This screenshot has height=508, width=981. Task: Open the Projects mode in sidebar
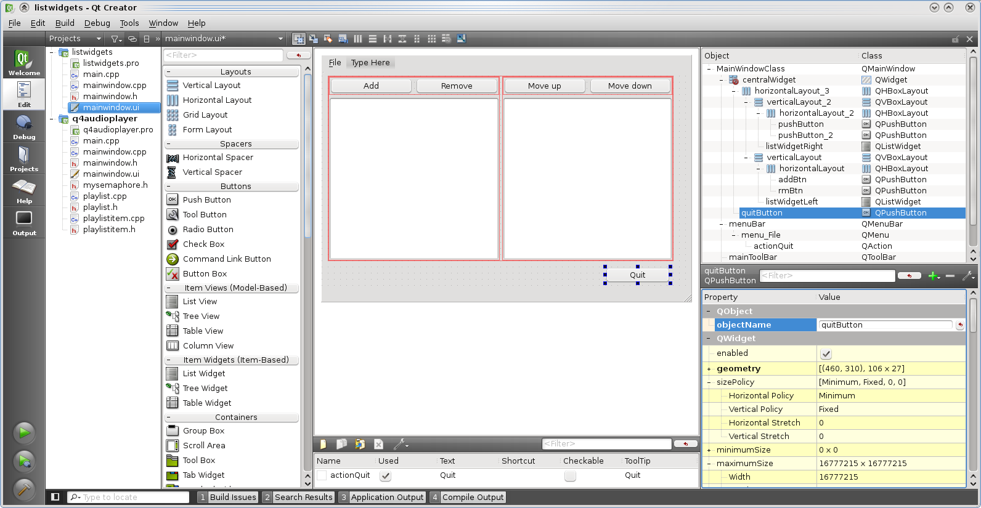coord(24,159)
